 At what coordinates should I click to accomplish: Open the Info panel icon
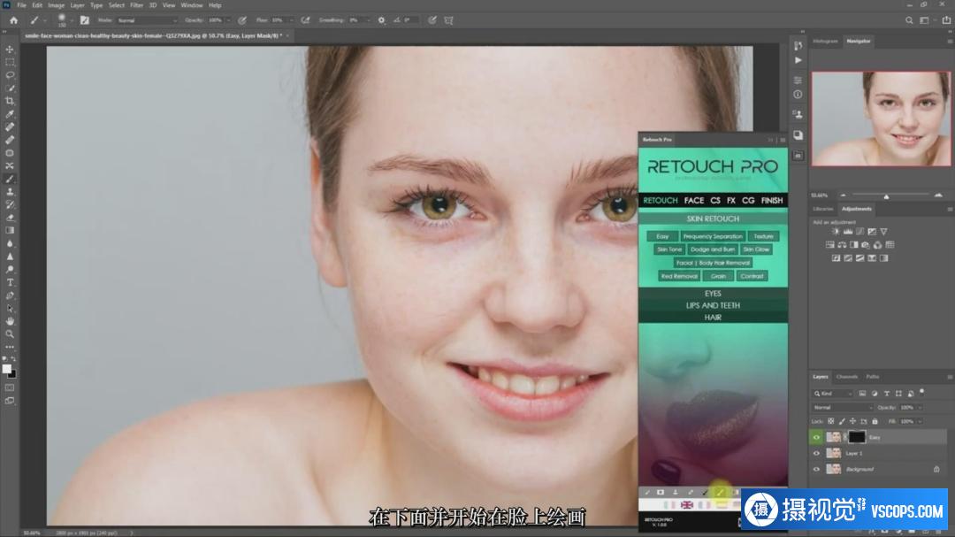(x=798, y=95)
